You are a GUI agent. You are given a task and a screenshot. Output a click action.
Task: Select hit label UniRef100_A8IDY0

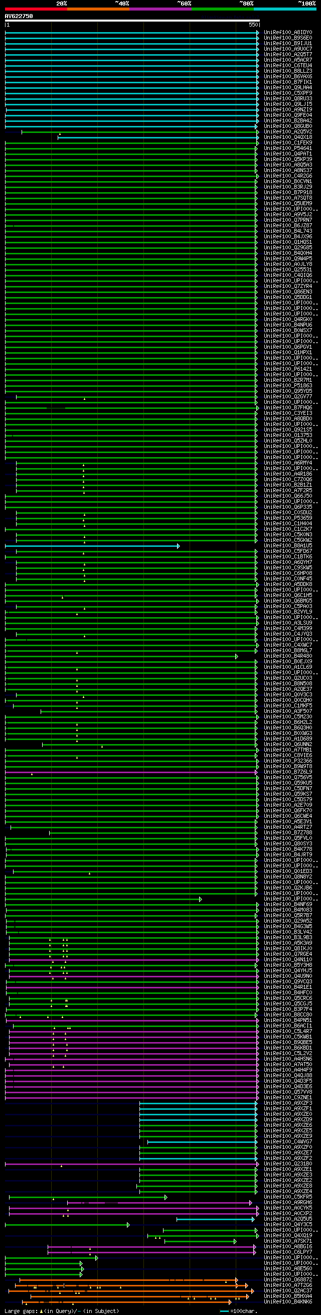click(288, 33)
